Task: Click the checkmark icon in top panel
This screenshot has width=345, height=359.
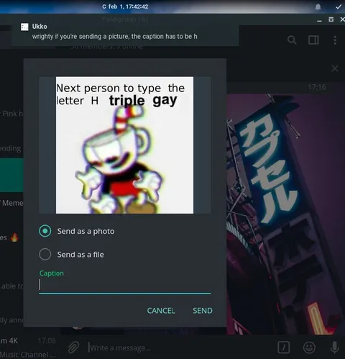Action: coord(339,7)
